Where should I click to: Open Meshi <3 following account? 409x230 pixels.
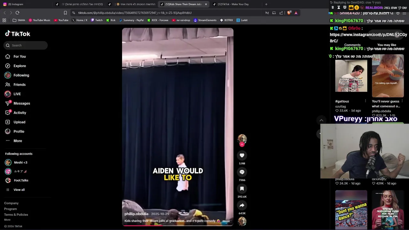tap(20, 163)
